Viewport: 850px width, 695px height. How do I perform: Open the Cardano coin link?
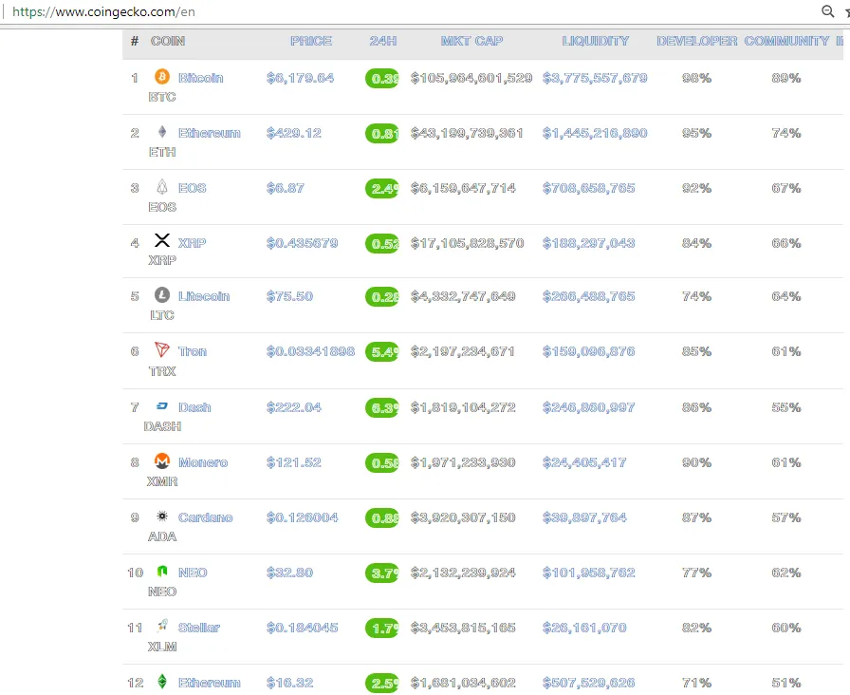206,517
